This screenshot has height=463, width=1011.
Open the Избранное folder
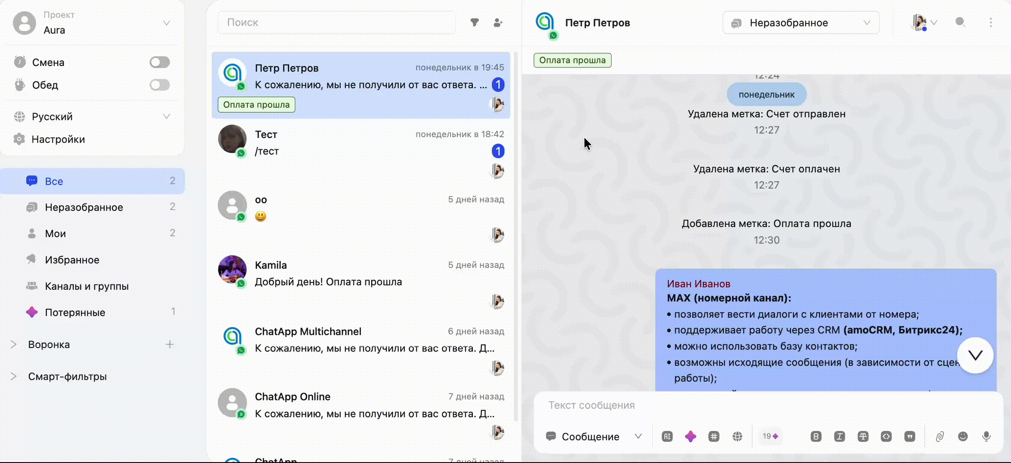[x=72, y=260]
